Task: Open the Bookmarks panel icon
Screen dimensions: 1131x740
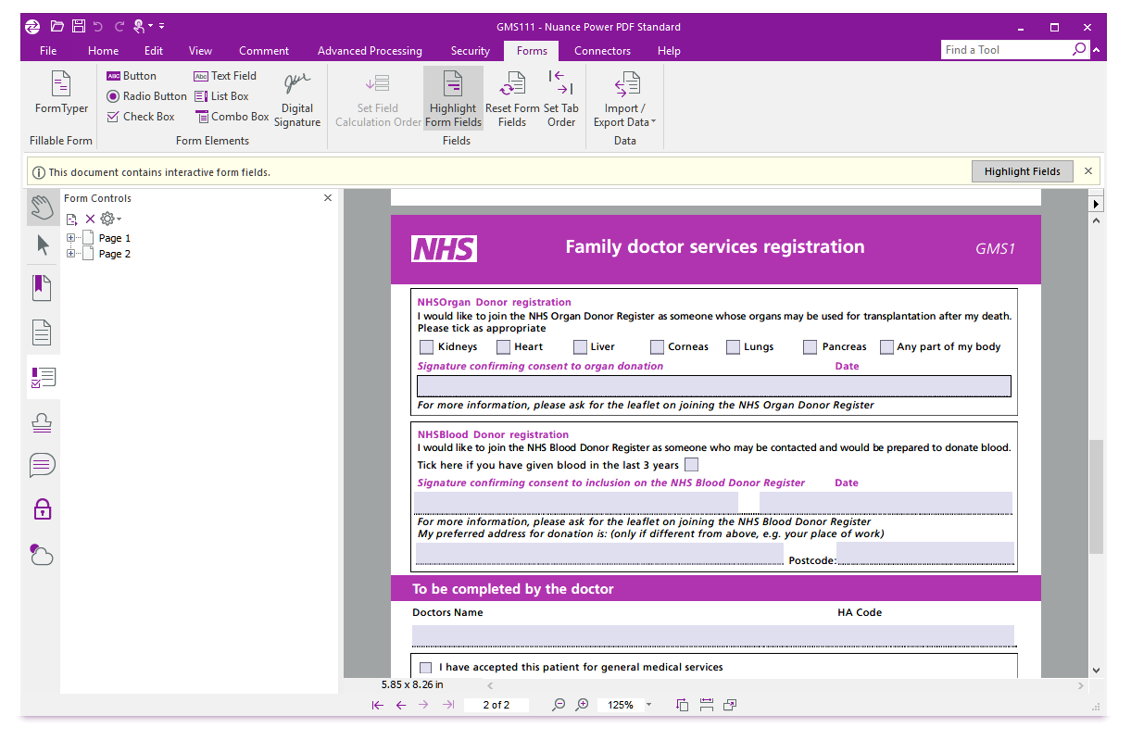Action: [x=42, y=288]
